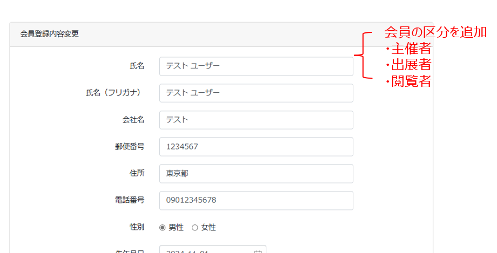The image size is (497, 253).
Task: Click the 電話番号 field showing 09012345678
Action: point(256,200)
